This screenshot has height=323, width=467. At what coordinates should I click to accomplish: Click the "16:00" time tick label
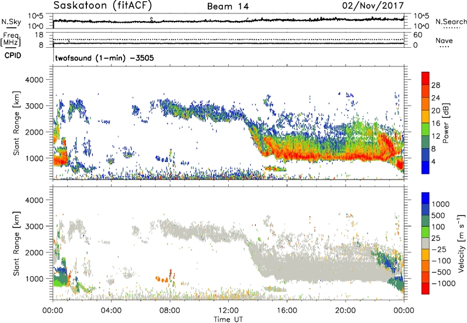tap(287, 311)
